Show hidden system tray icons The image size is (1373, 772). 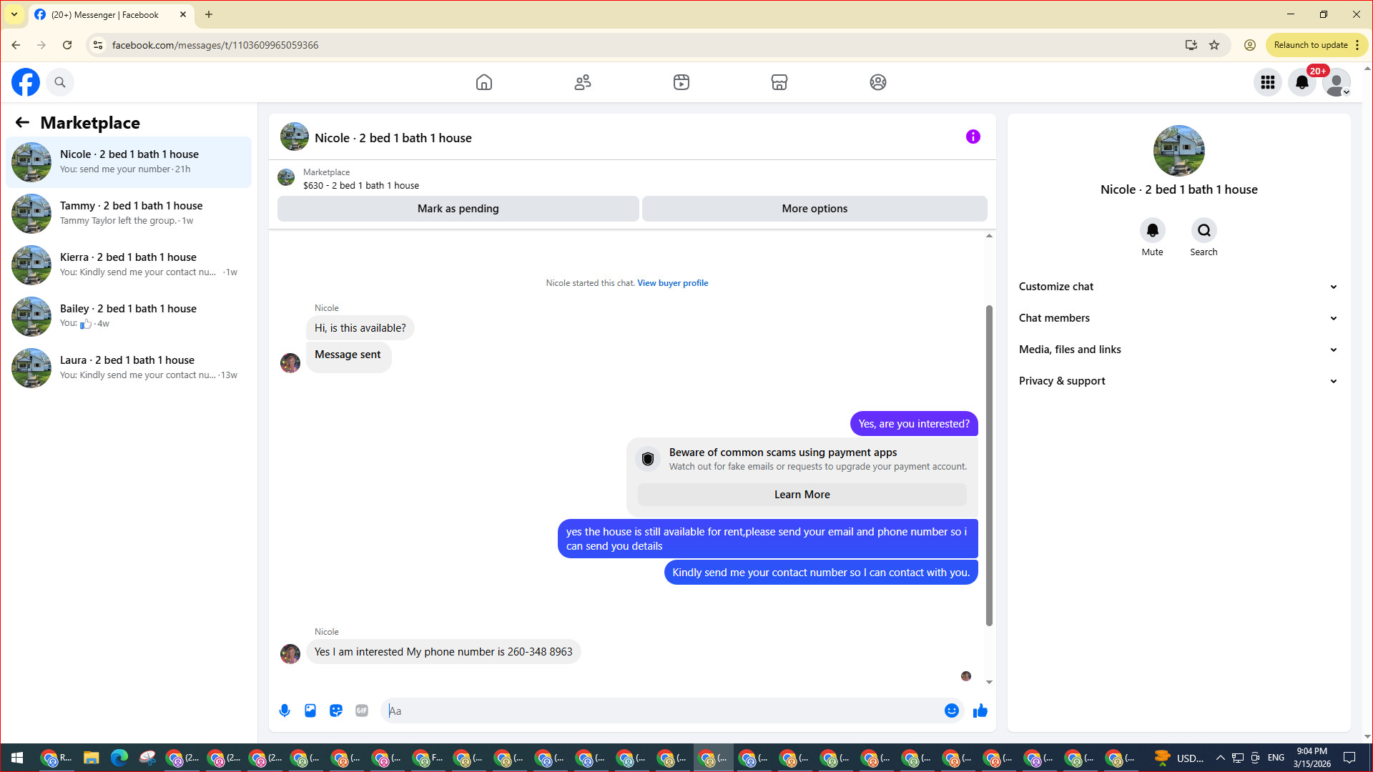(1220, 758)
